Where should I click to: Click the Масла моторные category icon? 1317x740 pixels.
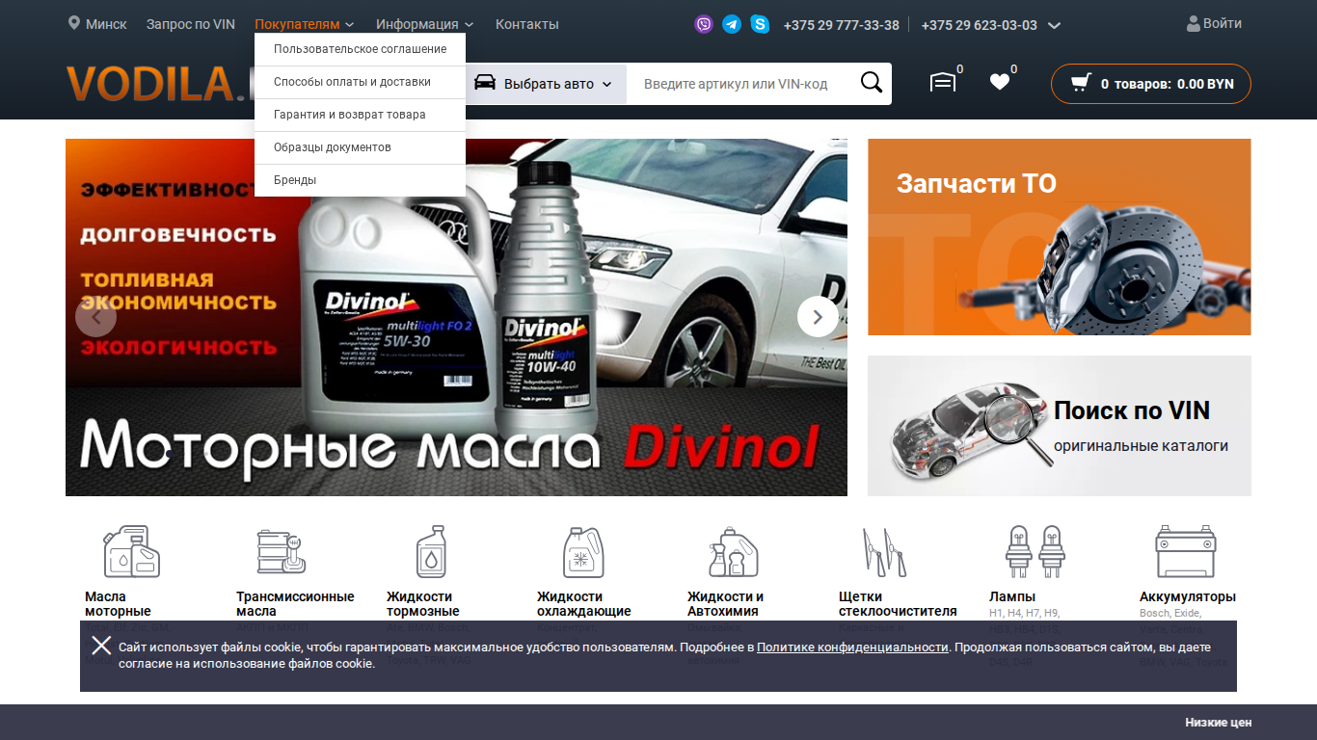click(132, 551)
